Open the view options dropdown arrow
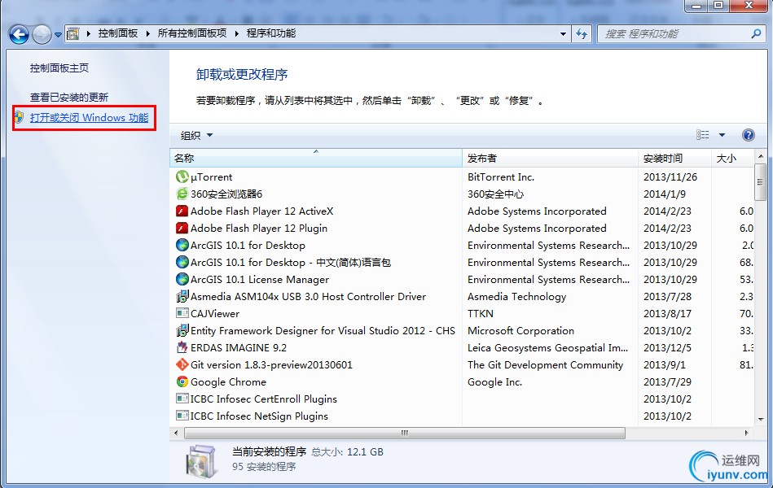This screenshot has width=773, height=488. point(722,135)
